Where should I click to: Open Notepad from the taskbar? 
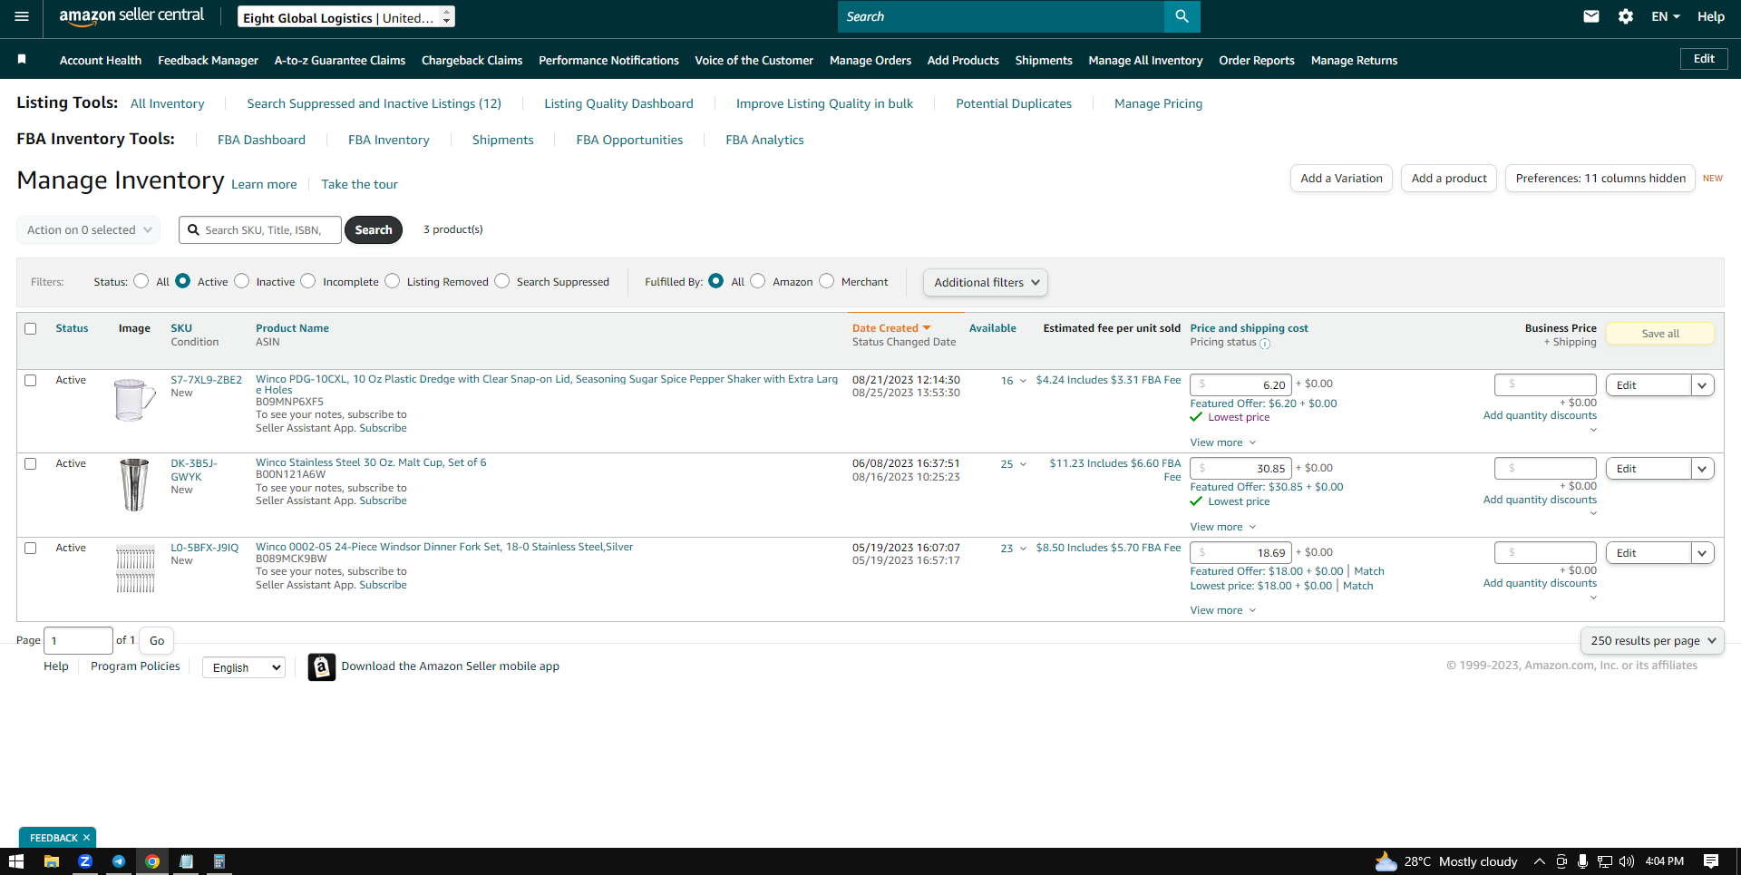coord(186,861)
